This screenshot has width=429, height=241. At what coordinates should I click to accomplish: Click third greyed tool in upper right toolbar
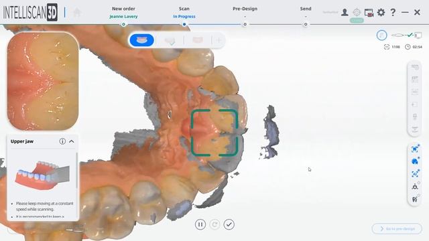(x=415, y=92)
